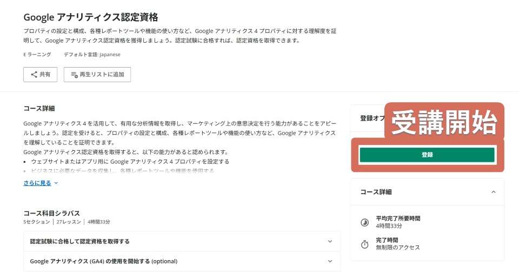Collapse the right-side コース詳細 card chevron
The width and height of the screenshot is (519, 272).
coord(493,192)
